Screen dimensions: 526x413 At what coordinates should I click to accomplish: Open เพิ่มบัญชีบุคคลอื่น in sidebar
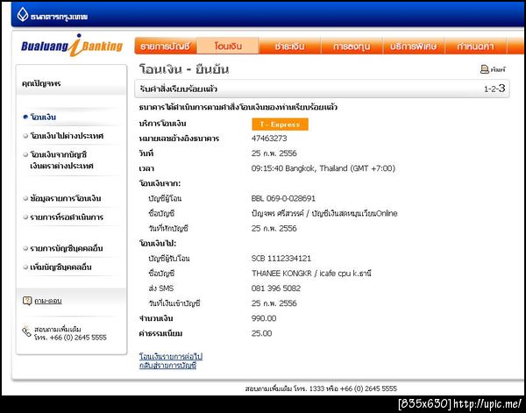pos(60,267)
